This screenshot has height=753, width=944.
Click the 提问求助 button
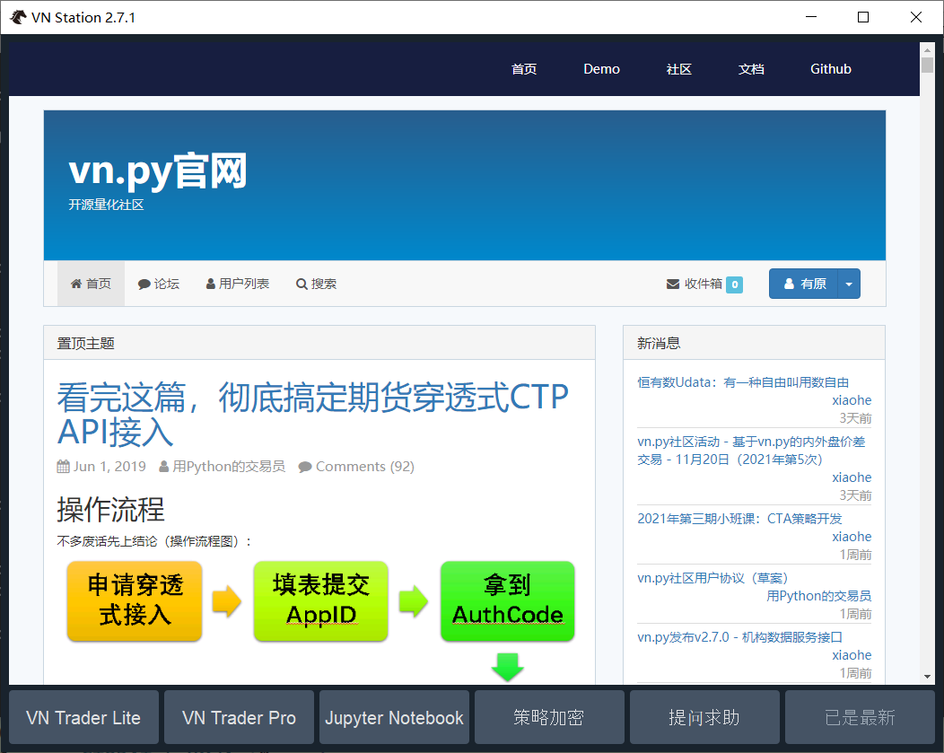click(x=704, y=717)
